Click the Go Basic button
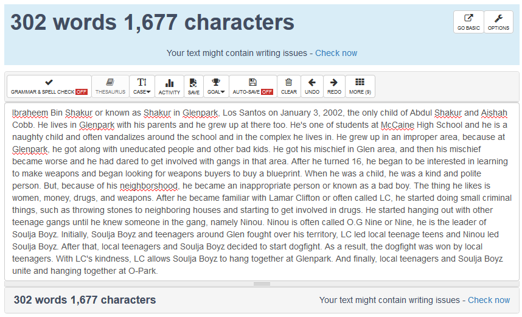This screenshot has height=317, width=522. [468, 22]
